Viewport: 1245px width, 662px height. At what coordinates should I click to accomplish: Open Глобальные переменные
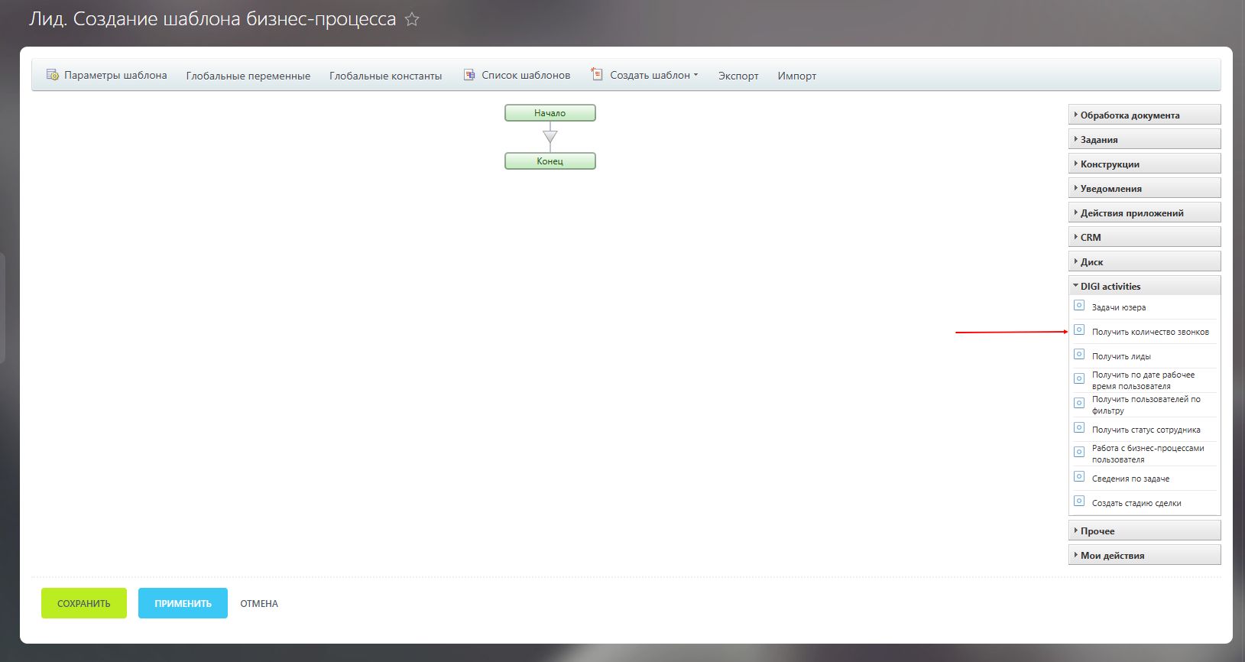tap(248, 76)
